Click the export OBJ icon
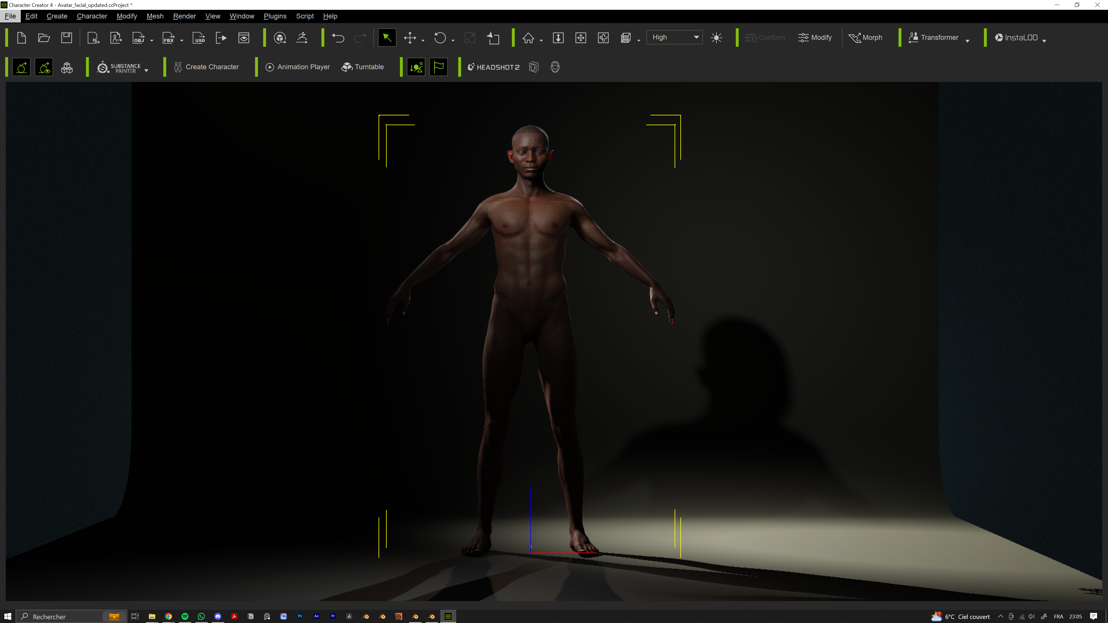 (x=138, y=38)
